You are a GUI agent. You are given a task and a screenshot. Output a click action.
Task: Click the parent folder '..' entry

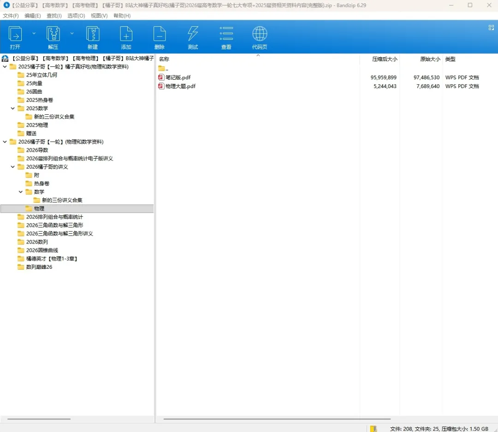pos(163,68)
